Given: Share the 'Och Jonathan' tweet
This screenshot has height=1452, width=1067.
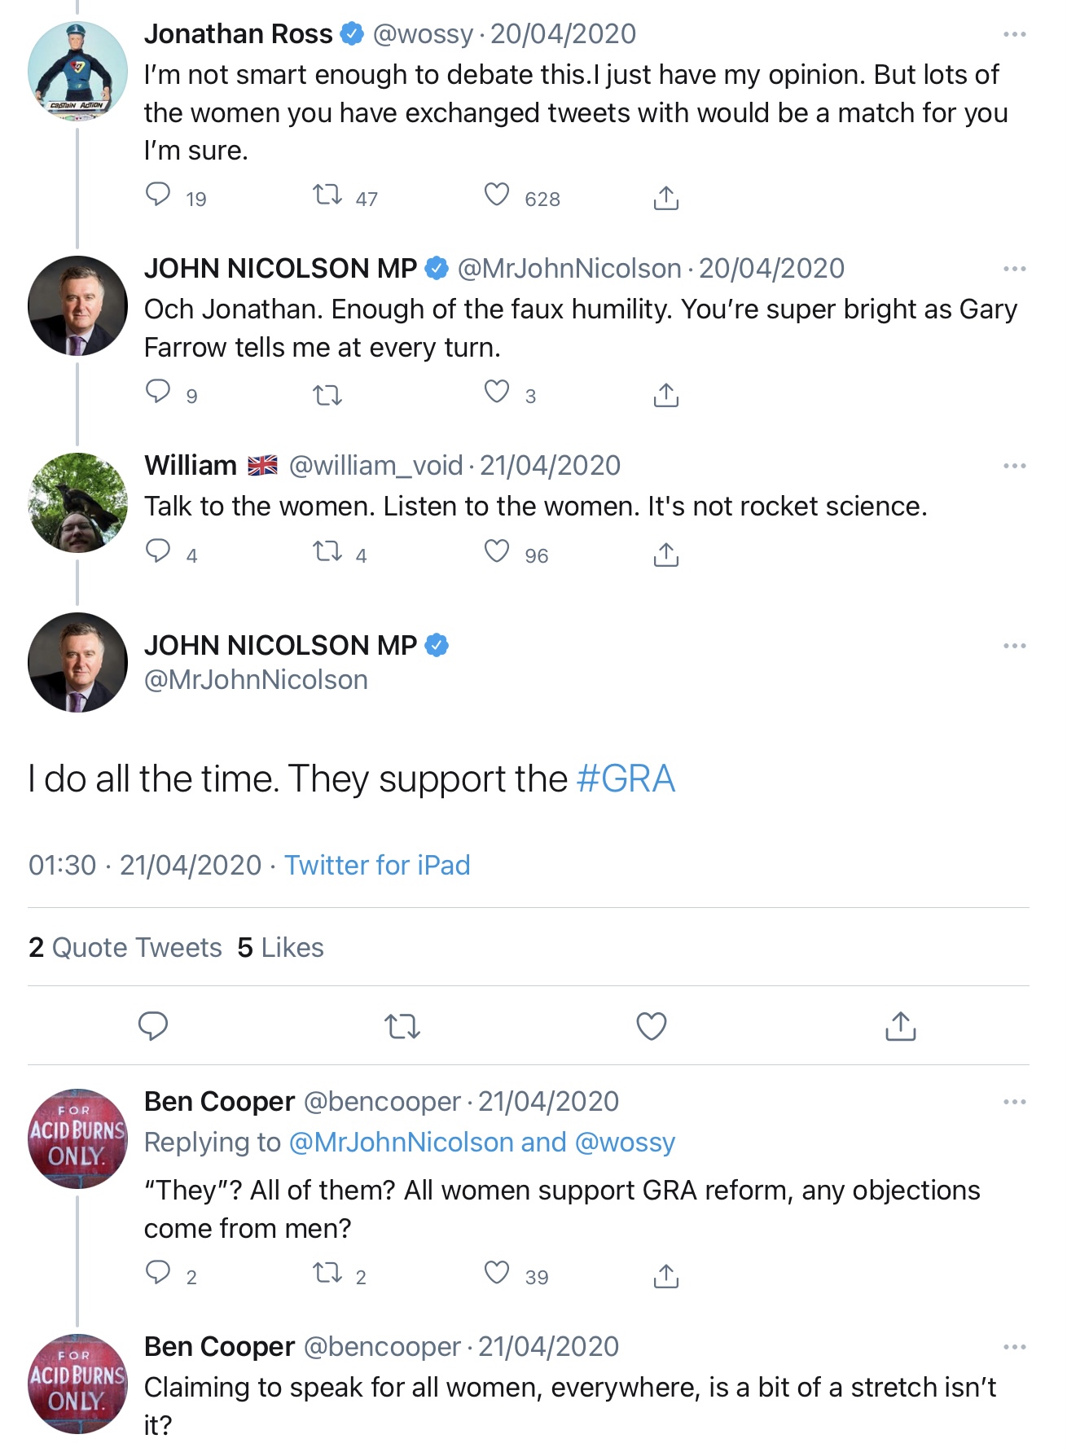Looking at the screenshot, I should click(665, 395).
